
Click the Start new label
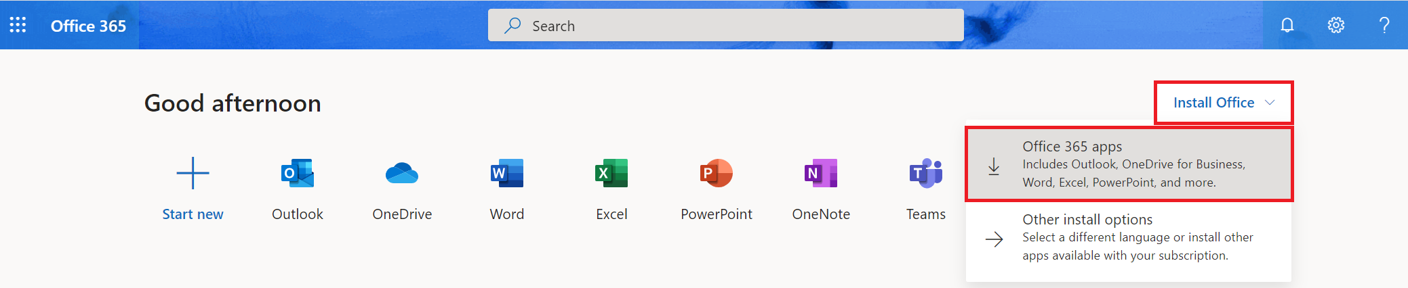coord(193,214)
